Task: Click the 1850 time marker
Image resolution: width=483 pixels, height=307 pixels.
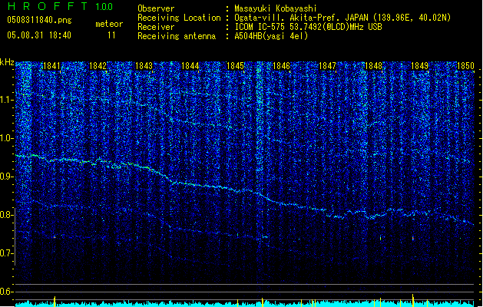Action: click(465, 67)
